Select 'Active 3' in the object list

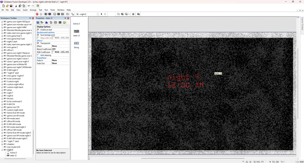(76, 24)
